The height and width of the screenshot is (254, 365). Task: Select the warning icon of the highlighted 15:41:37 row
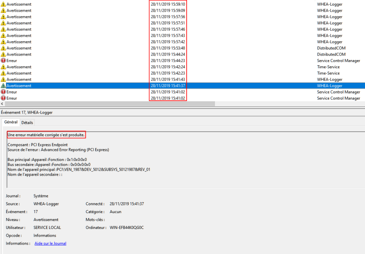tap(3, 86)
